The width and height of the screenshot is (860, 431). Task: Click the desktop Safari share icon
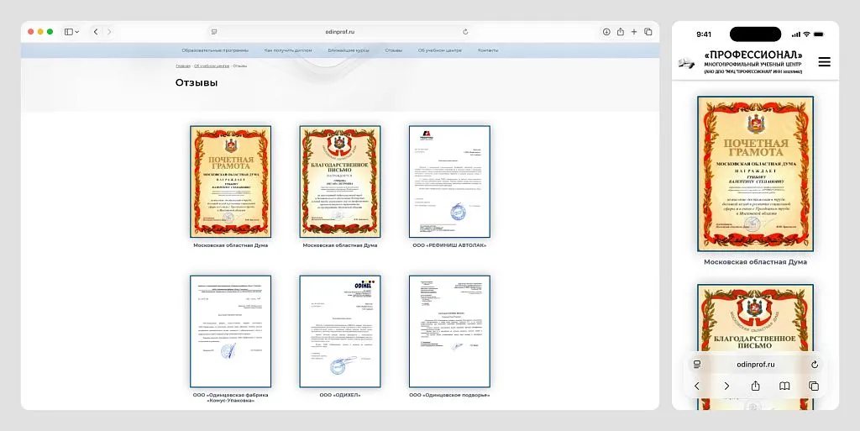pos(621,32)
